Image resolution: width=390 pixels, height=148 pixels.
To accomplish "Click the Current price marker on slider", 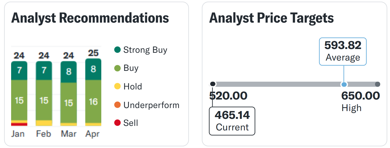I will pyautogui.click(x=213, y=84).
